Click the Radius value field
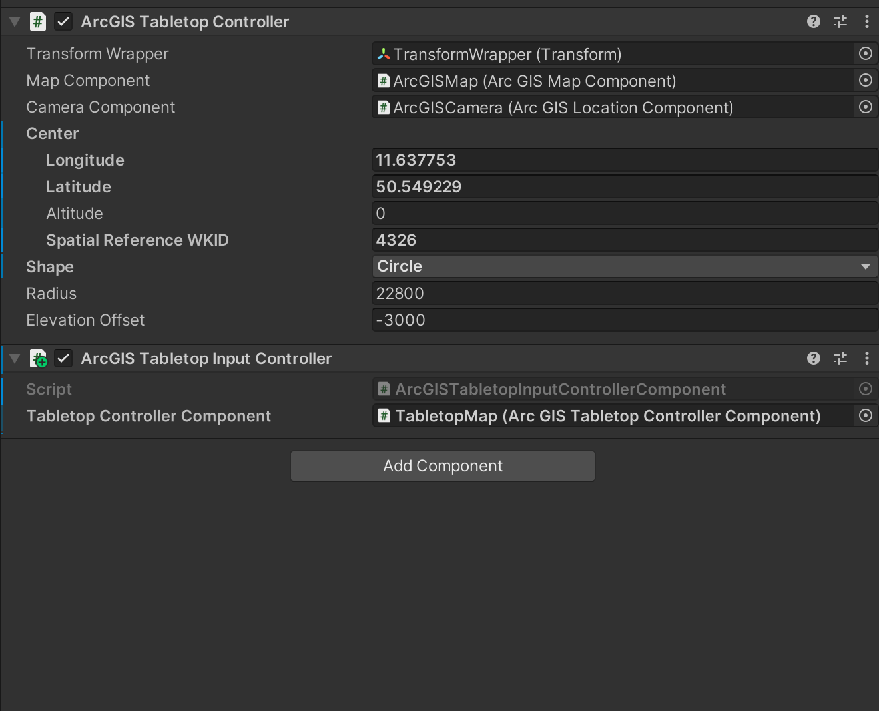The height and width of the screenshot is (711, 879). tap(625, 294)
